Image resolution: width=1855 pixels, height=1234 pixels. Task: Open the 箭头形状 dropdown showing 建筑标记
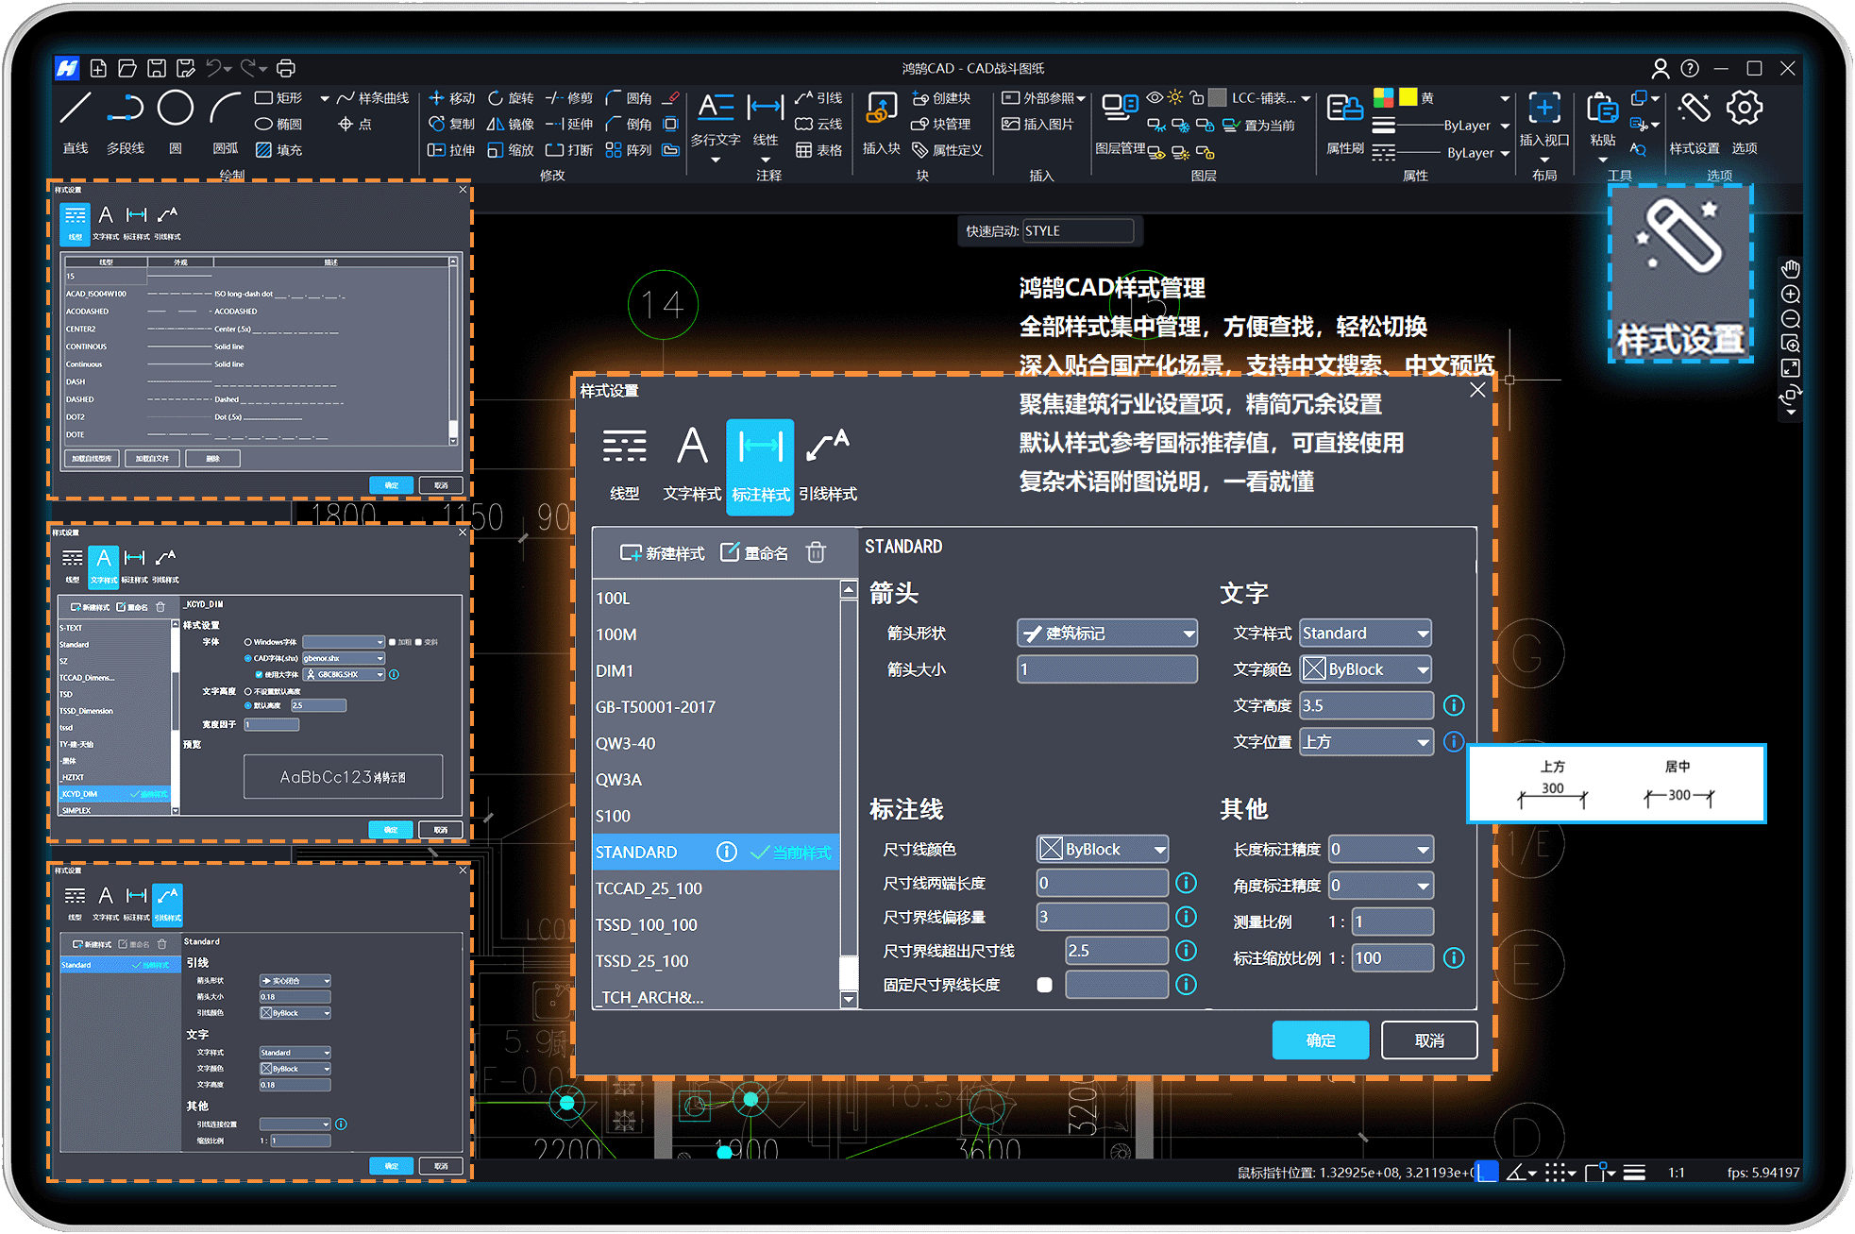(x=1106, y=634)
